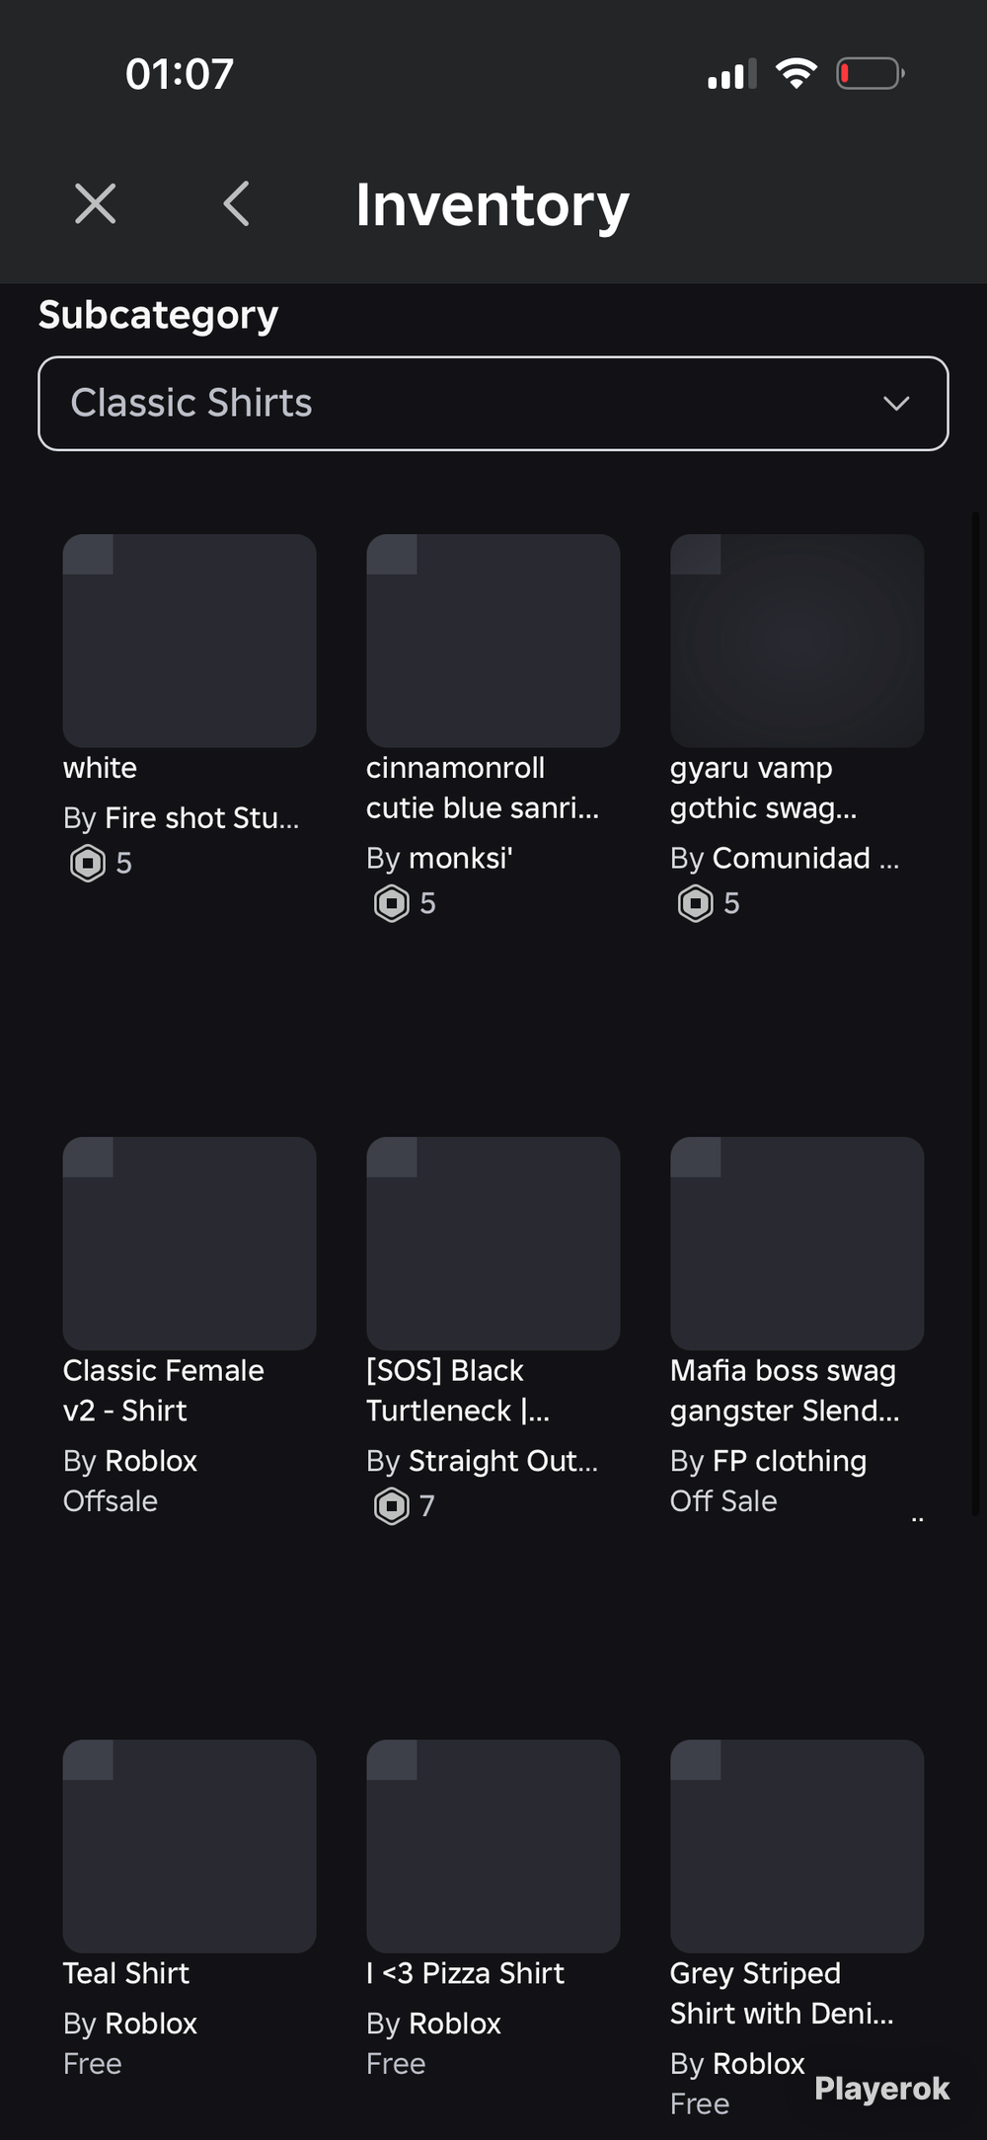Tap the Robux icon under the cinnamonroll shirt
This screenshot has height=2140, width=987.
coord(392,903)
